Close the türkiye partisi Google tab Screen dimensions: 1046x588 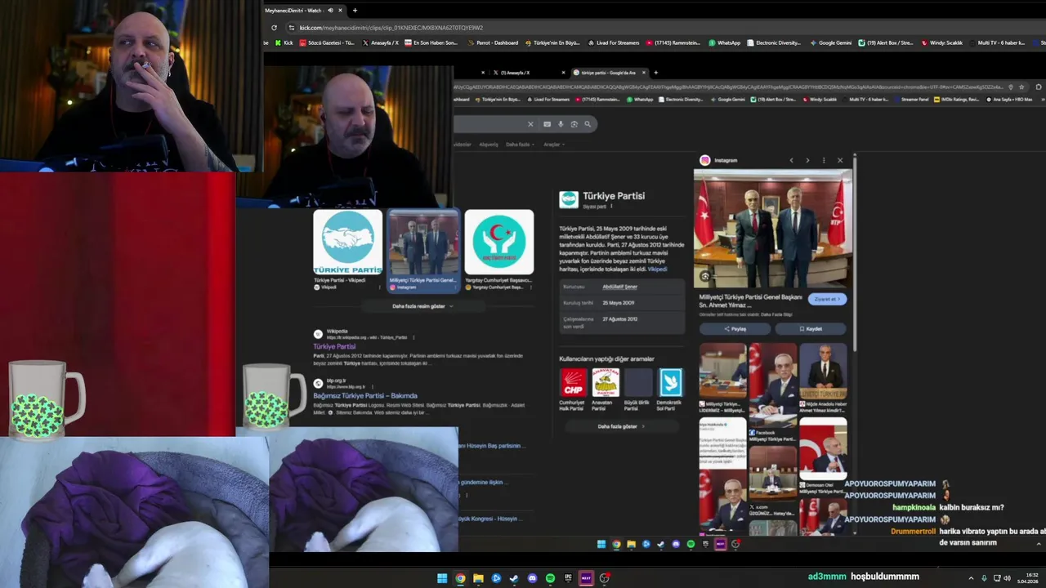pyautogui.click(x=644, y=73)
